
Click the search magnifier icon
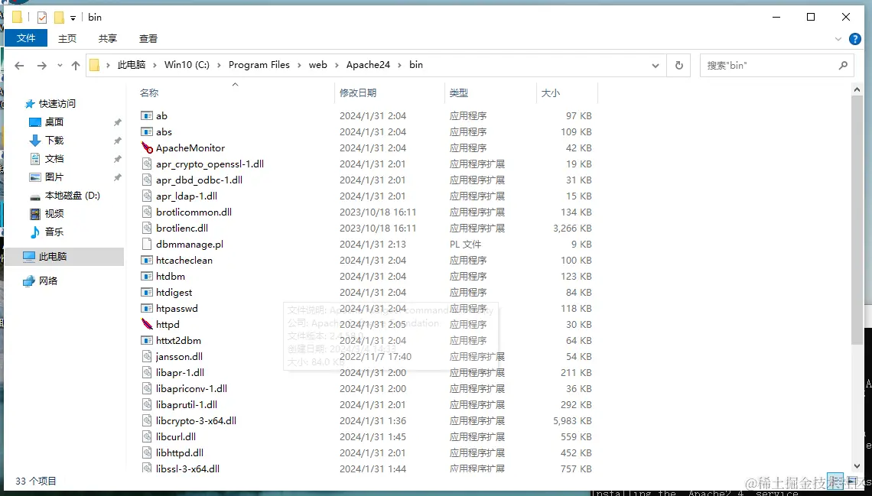coord(843,65)
